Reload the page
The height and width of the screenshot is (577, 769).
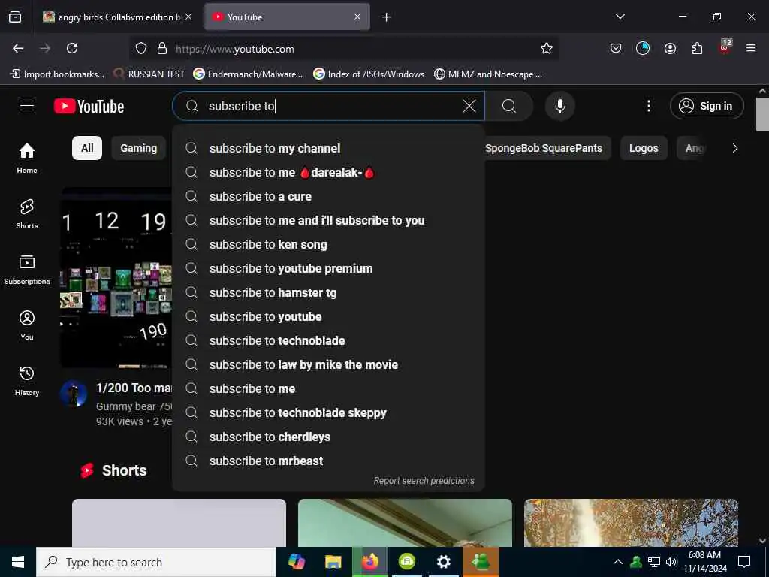click(72, 48)
